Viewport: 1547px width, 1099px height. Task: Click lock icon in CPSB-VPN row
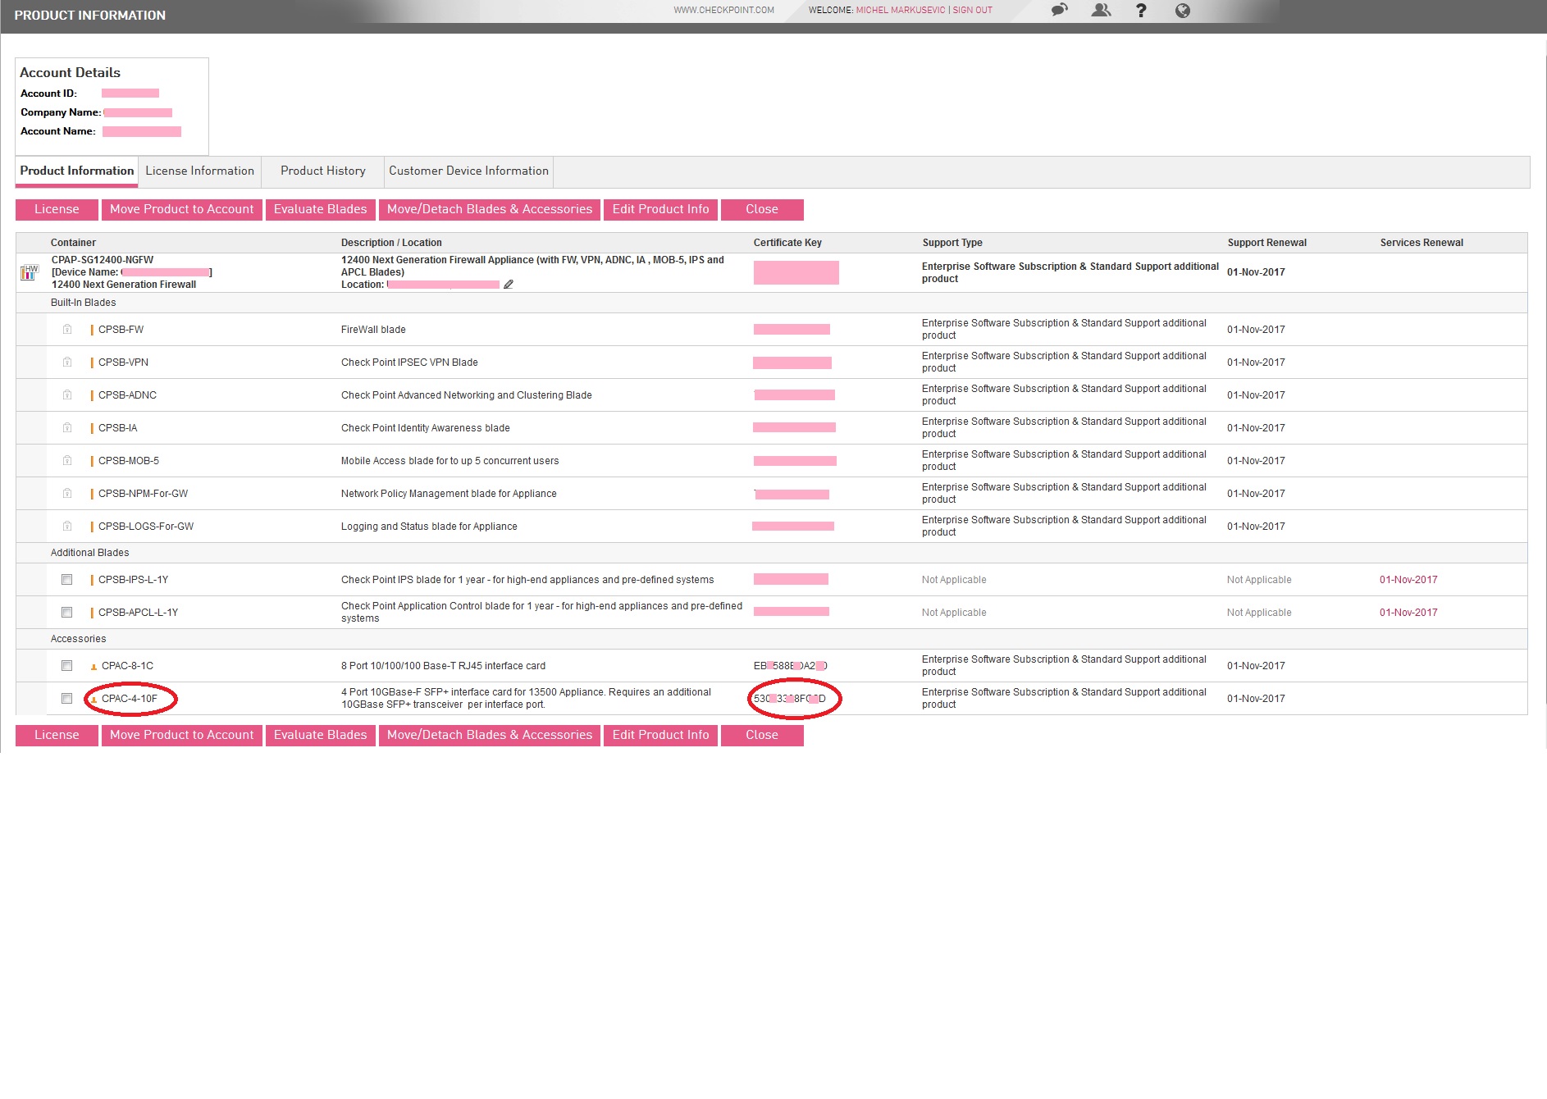(67, 363)
